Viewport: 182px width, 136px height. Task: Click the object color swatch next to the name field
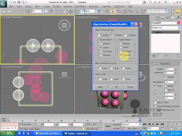[x=179, y=23]
